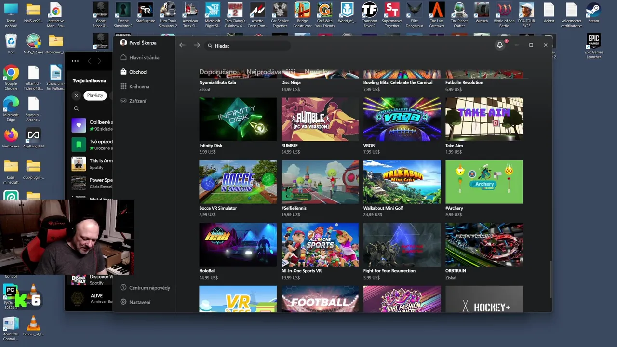This screenshot has height=347, width=617.
Task: Open the Bridge Constructor shortcut
Action: 302,14
